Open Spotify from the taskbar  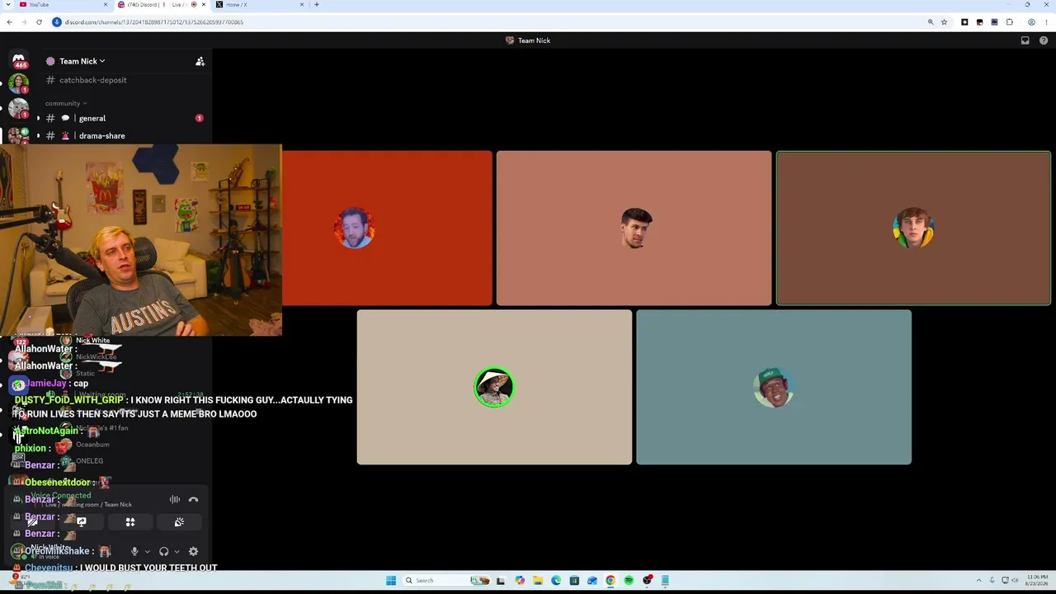(x=629, y=581)
